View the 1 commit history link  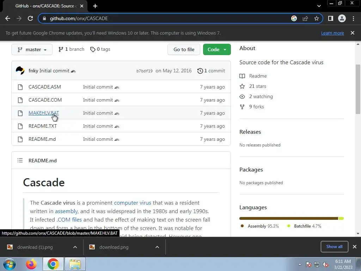pyautogui.click(x=211, y=71)
